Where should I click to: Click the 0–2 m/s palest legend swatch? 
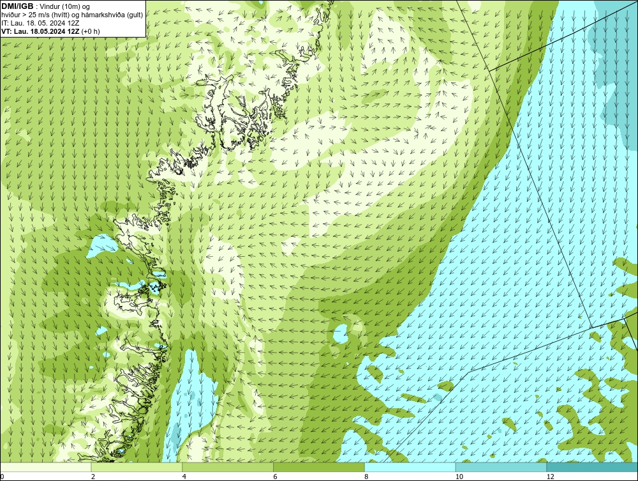(x=45, y=467)
